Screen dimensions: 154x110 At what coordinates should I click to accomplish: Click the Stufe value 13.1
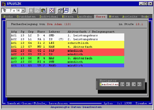(x=139, y=24)
